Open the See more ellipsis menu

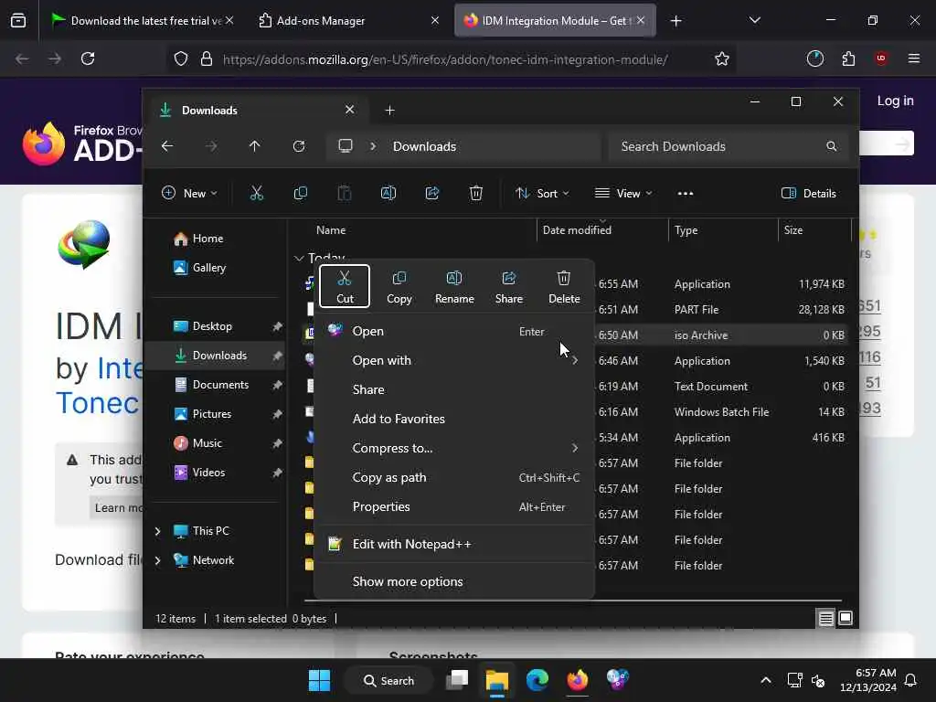click(x=686, y=194)
